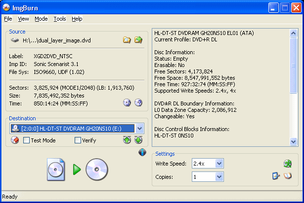This screenshot has height=203, width=304.
Task: Click the disc layer break preview icon
Action: coord(127,102)
